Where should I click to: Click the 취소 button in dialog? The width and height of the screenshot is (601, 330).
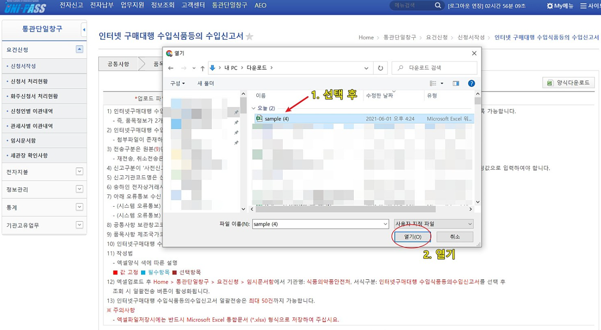[x=455, y=237]
